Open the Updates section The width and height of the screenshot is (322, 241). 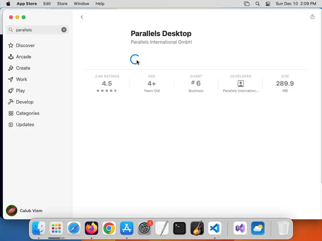click(x=21, y=124)
